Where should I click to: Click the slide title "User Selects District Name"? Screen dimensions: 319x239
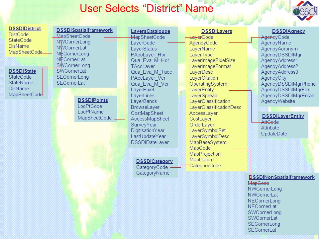(147, 9)
